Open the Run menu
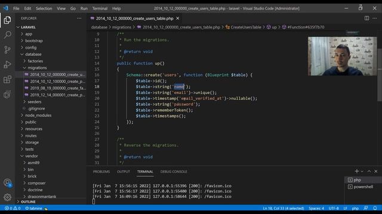Screen dimensions: 382x214 pyautogui.click(x=84, y=8)
